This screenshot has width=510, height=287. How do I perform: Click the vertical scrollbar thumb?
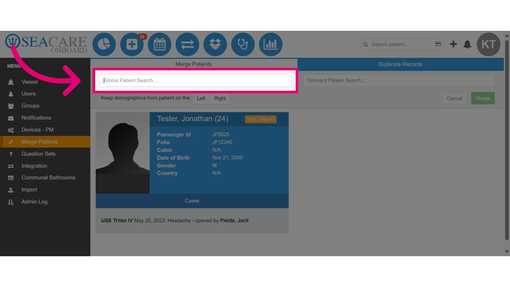(x=507, y=140)
